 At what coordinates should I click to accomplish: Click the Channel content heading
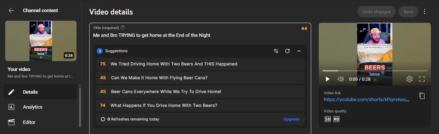pyautogui.click(x=40, y=11)
